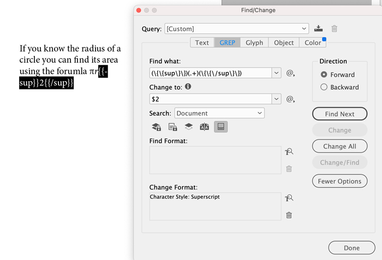The image size is (382, 260).
Task: Click the Fewer Options button
Action: click(339, 182)
